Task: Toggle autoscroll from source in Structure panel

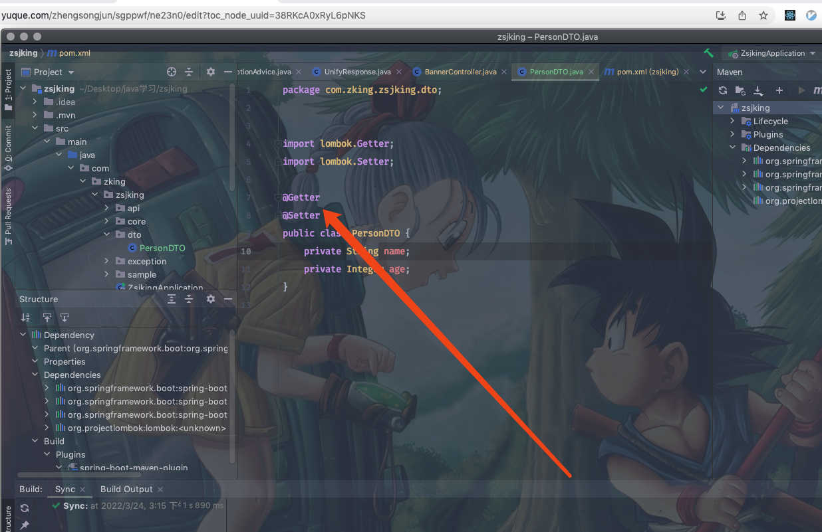Action: [64, 317]
